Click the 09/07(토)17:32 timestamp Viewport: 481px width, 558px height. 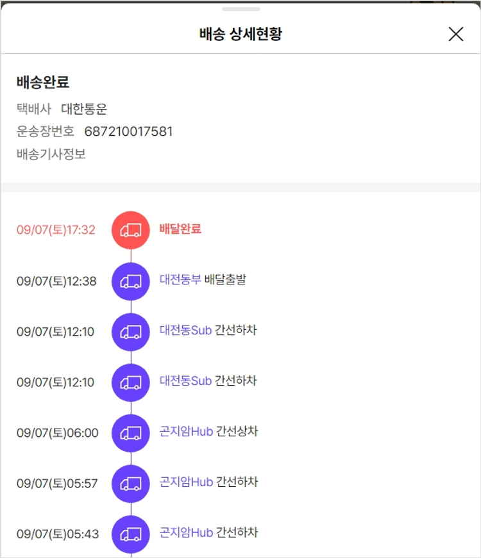(56, 230)
